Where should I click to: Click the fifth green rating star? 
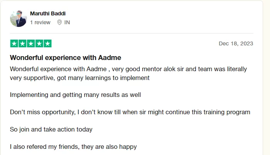[48, 43]
